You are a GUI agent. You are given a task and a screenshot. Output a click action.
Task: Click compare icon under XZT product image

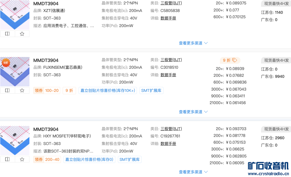click(8, 34)
